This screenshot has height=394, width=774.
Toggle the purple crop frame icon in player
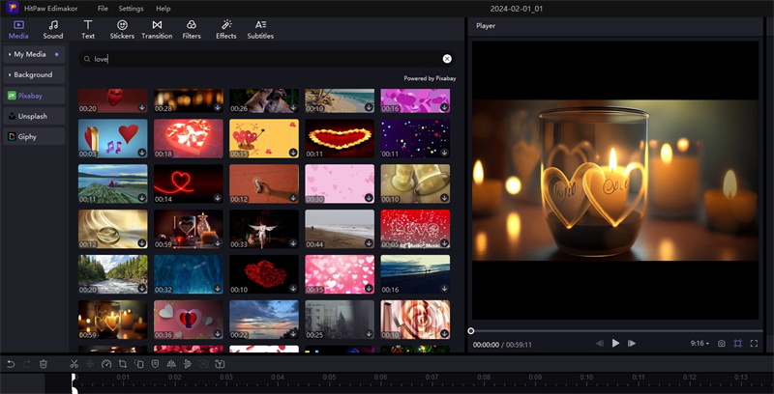737,343
